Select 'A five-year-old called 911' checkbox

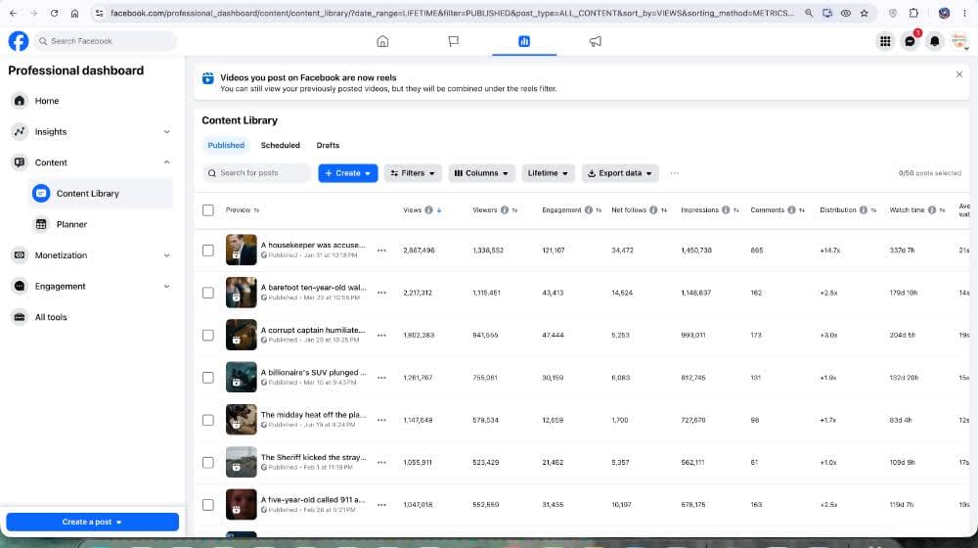click(x=207, y=505)
